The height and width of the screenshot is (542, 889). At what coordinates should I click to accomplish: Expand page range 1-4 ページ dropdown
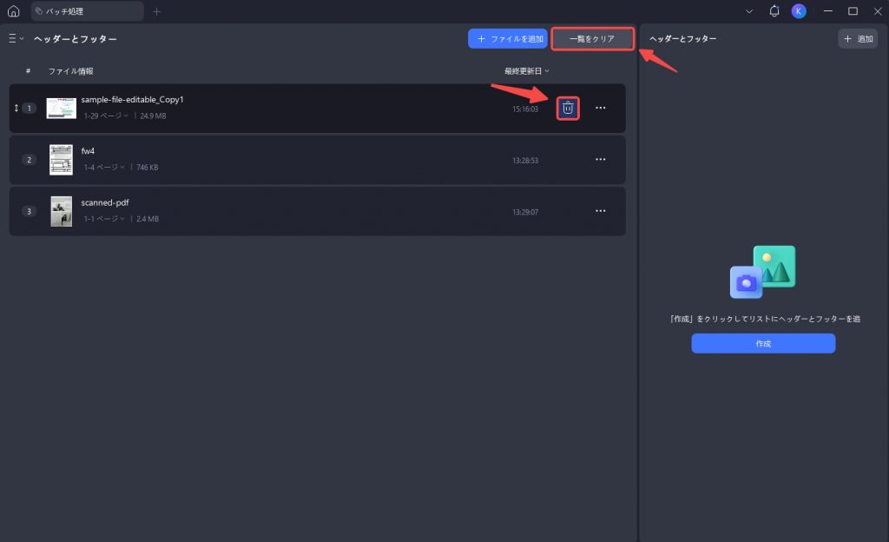(104, 168)
